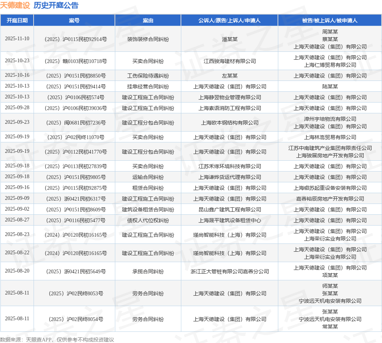382x343 pixels.
Task: Click the 历史开庭公告 heading
Action: (x=56, y=5)
